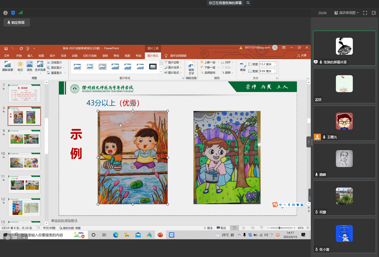Click the green network signal icon

pos(20,13)
